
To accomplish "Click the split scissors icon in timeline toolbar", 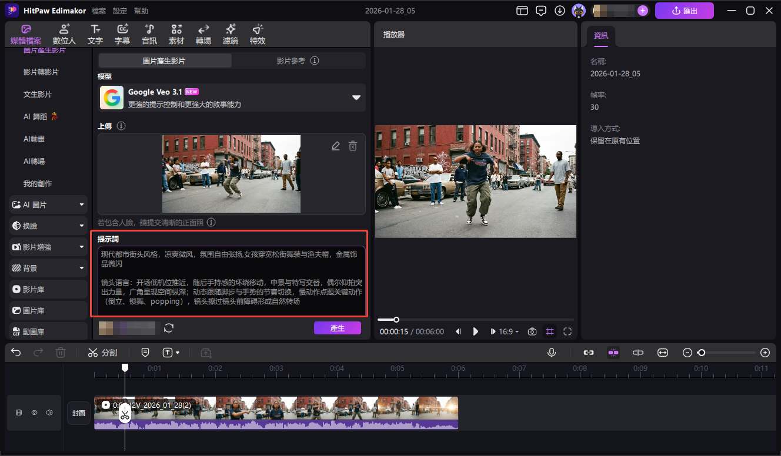I will [x=93, y=353].
